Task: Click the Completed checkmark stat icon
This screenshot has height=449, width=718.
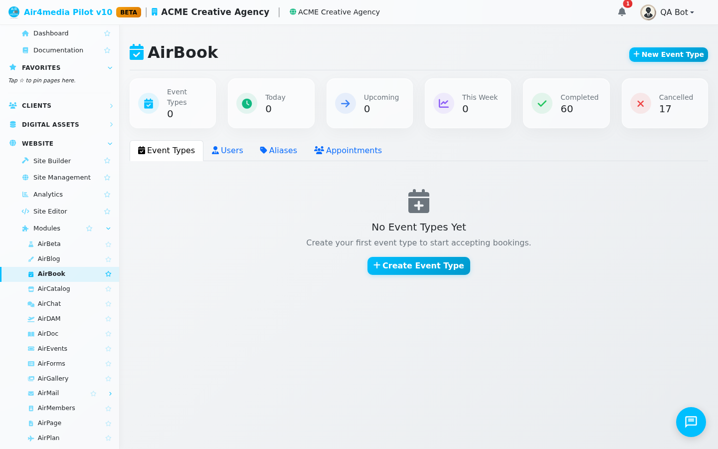Action: (x=542, y=103)
